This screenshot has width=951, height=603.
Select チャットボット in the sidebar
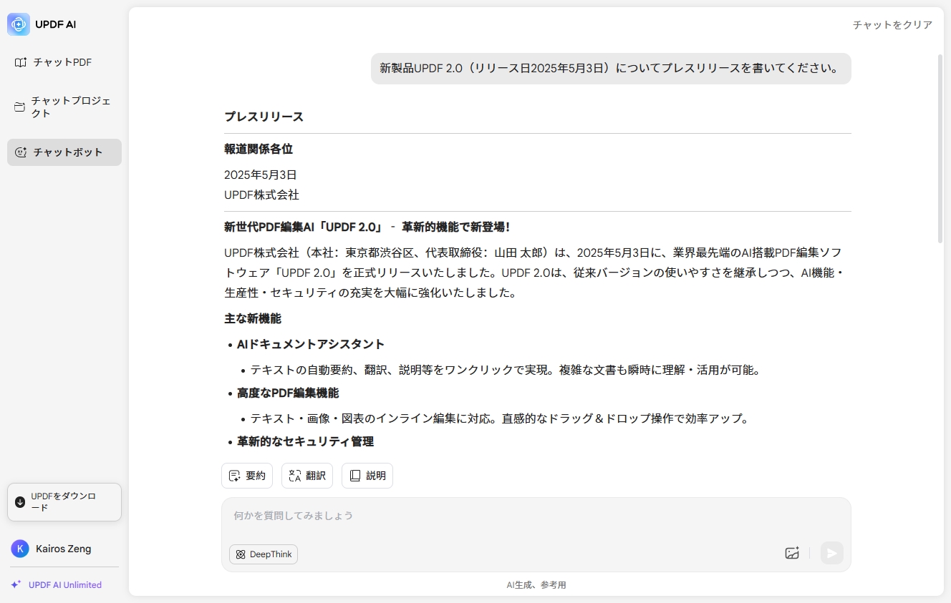[x=64, y=152]
